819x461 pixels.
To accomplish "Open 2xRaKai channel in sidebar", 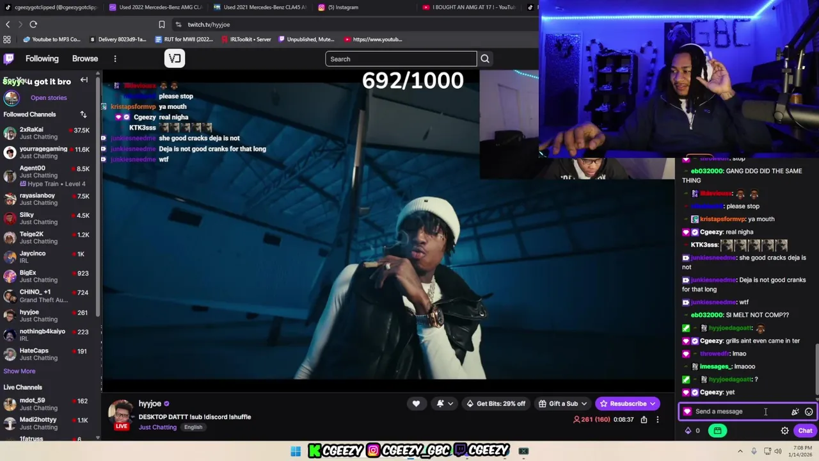I will pyautogui.click(x=48, y=133).
